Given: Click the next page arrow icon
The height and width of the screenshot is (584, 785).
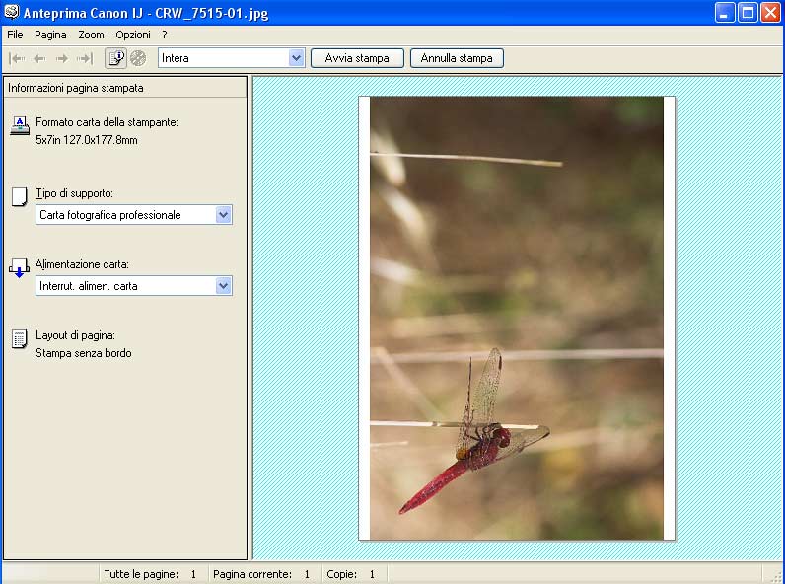Looking at the screenshot, I should 62,58.
